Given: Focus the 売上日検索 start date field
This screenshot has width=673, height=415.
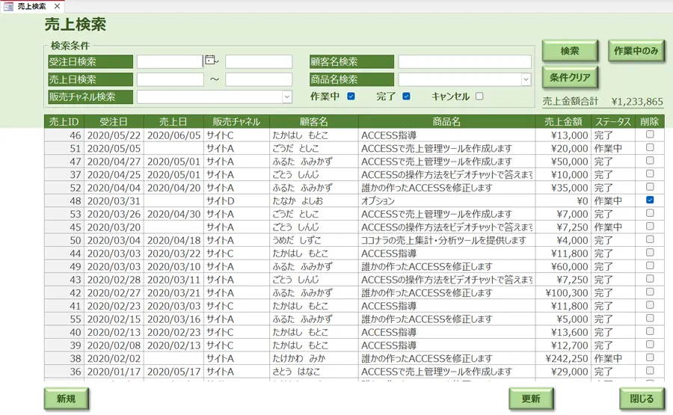Looking at the screenshot, I should [170, 79].
